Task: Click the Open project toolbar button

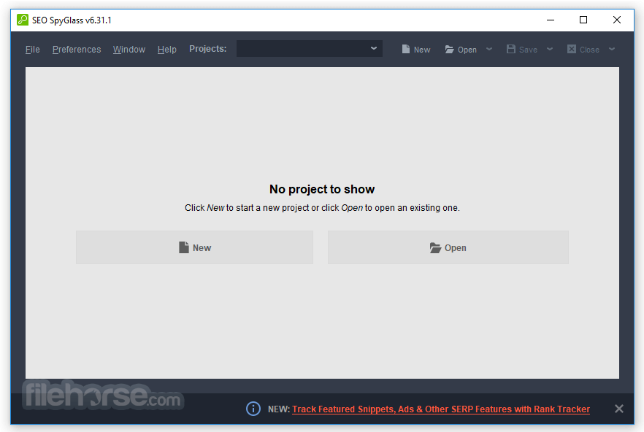Action: click(461, 50)
